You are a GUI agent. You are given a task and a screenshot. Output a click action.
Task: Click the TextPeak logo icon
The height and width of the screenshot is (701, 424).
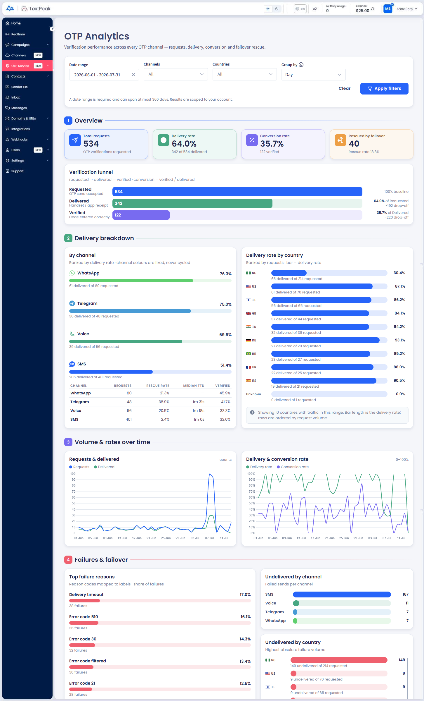25,9
